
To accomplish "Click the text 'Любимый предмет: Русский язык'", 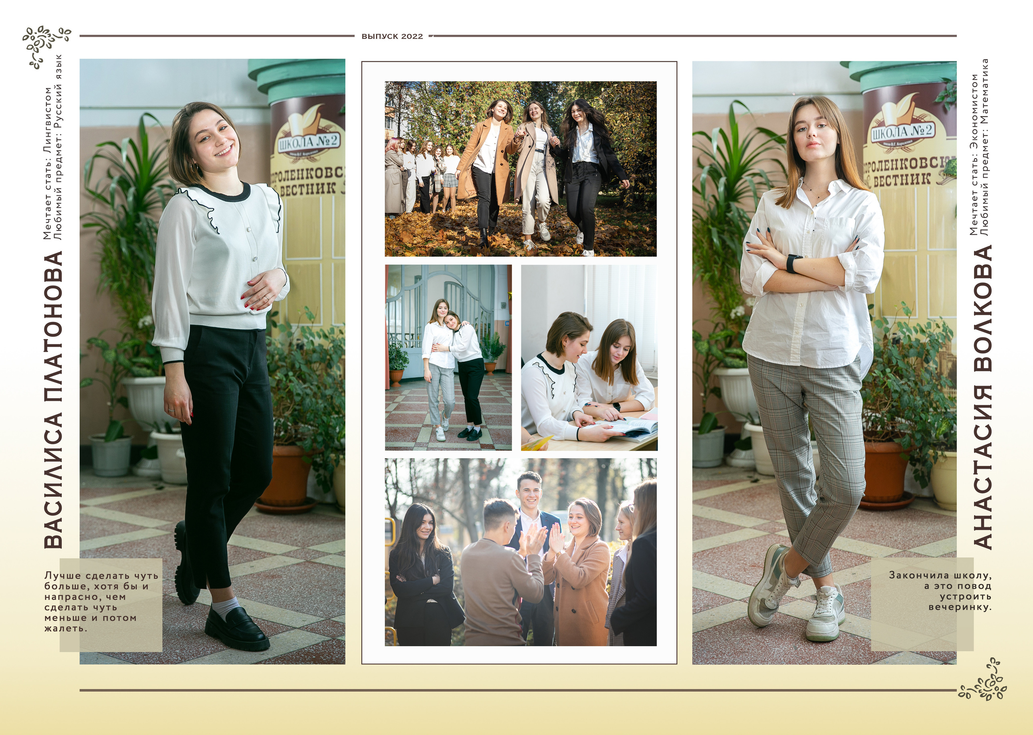I will (x=58, y=148).
